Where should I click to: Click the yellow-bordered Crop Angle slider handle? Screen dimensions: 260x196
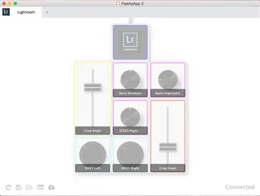(x=93, y=87)
